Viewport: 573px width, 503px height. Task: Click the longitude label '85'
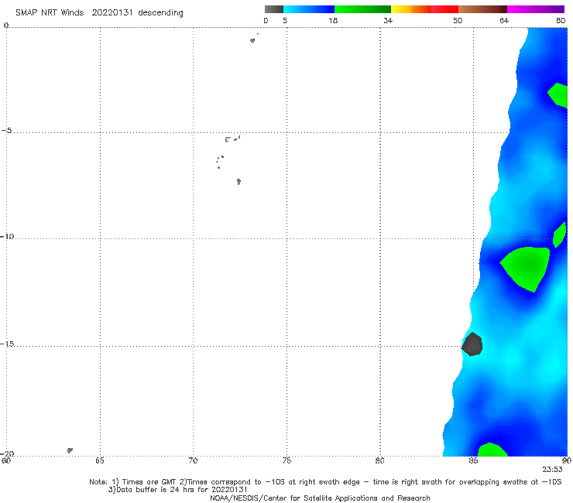[473, 460]
